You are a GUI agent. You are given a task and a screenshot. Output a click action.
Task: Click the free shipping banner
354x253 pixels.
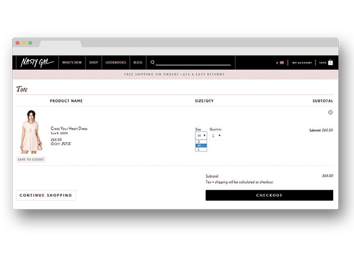(175, 74)
